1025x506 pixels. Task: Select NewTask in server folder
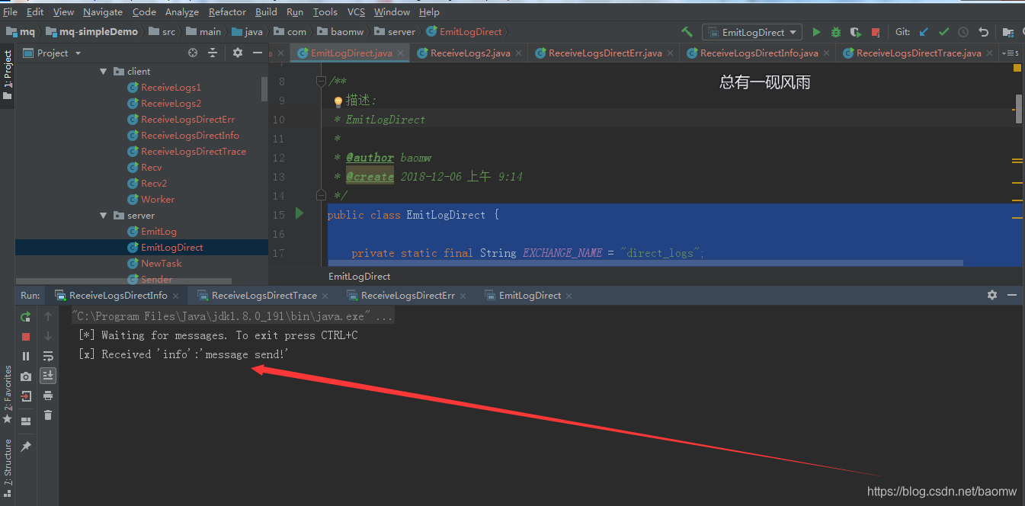(x=161, y=264)
